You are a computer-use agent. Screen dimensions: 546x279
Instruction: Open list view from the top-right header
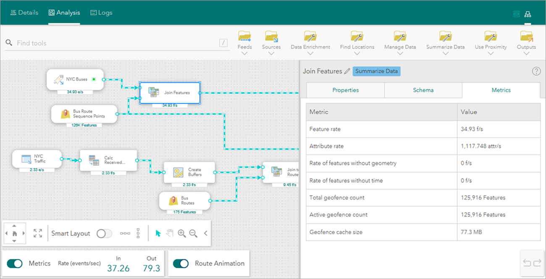point(516,13)
